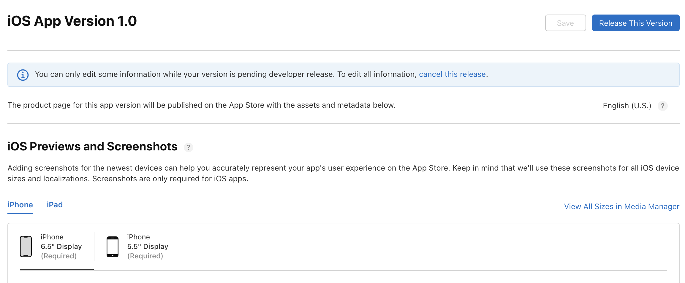Click the iOS Previews and Screenshots heading
This screenshot has height=283, width=685.
click(92, 147)
